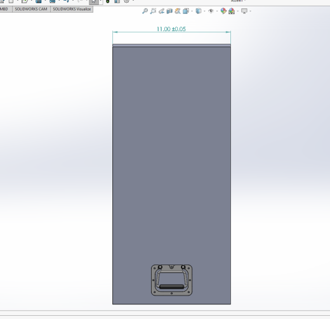Screen dimensions: 330x319
Task: Click the Zoom to Fit magnifier icon
Action: (x=145, y=11)
